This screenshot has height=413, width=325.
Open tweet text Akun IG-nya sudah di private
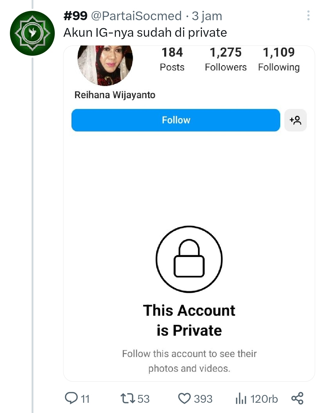(x=145, y=33)
